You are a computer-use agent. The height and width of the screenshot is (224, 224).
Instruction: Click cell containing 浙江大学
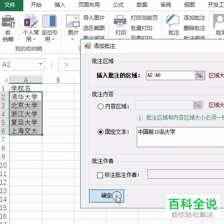click(x=26, y=114)
